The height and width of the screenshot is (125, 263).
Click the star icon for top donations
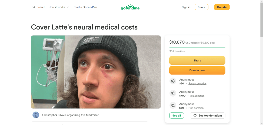pyautogui.click(x=195, y=116)
